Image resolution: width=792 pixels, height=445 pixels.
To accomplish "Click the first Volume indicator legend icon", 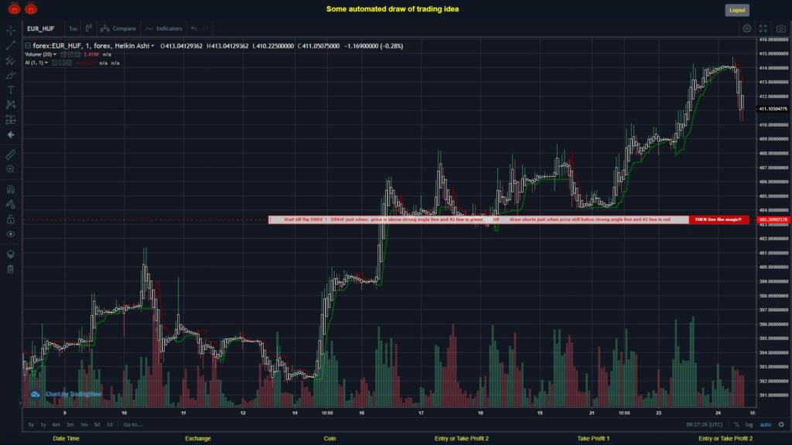I will 63,55.
